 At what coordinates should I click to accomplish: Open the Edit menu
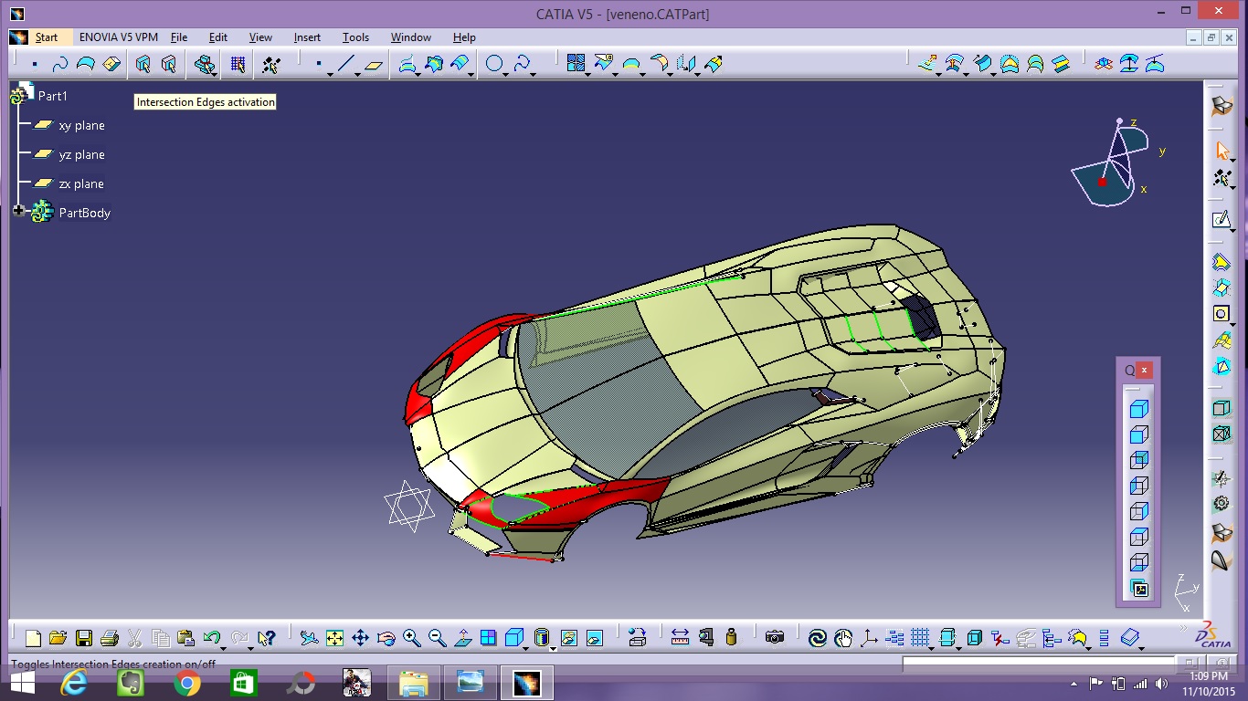click(x=218, y=37)
